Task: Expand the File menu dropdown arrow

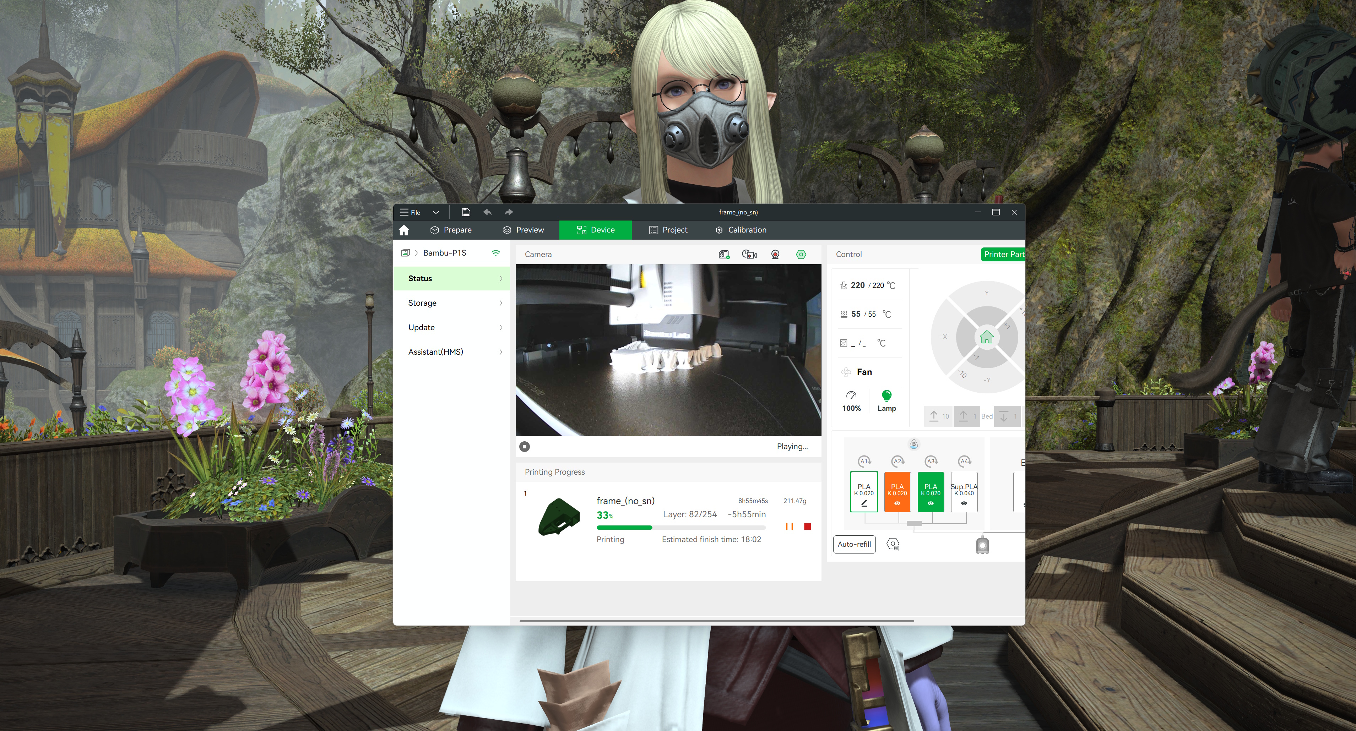Action: coord(436,212)
